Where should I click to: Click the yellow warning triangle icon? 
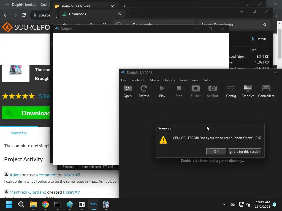pyautogui.click(x=163, y=140)
